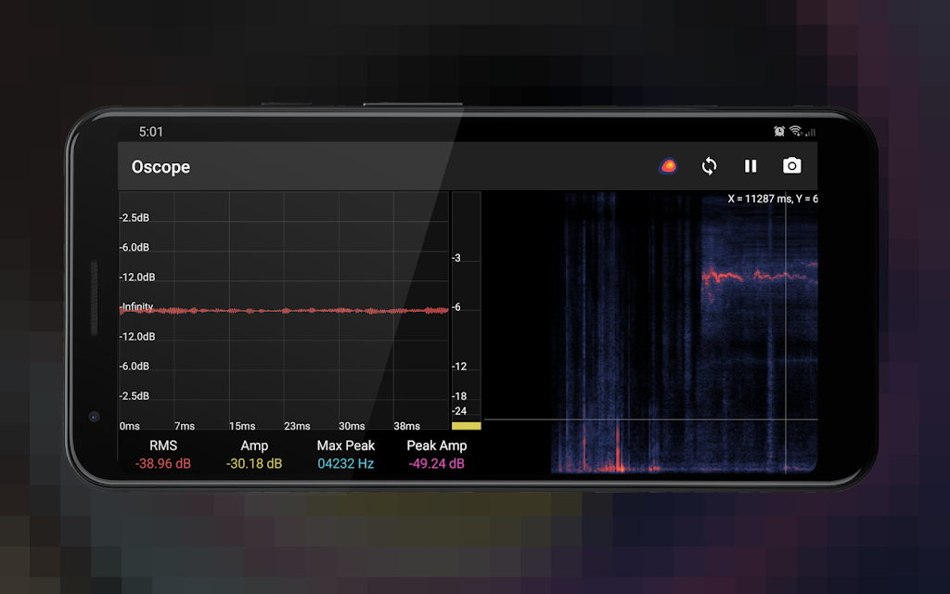
Task: Tap the Max Peak 04232 Hz value
Action: 345,464
